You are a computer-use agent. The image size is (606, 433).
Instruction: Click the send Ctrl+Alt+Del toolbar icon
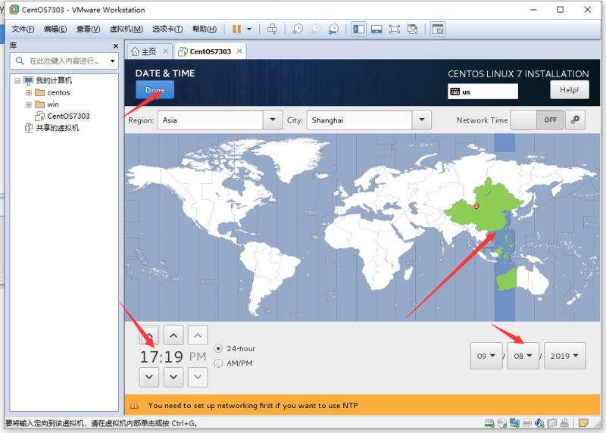pyautogui.click(x=273, y=29)
